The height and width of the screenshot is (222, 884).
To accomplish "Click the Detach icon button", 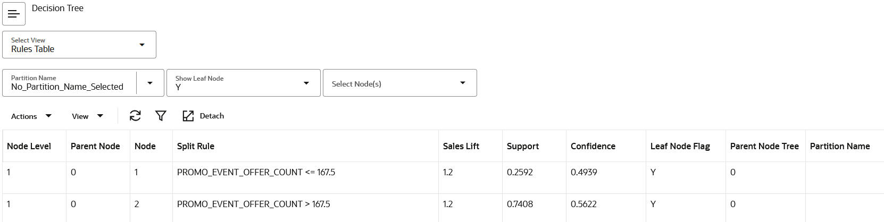I will point(203,116).
